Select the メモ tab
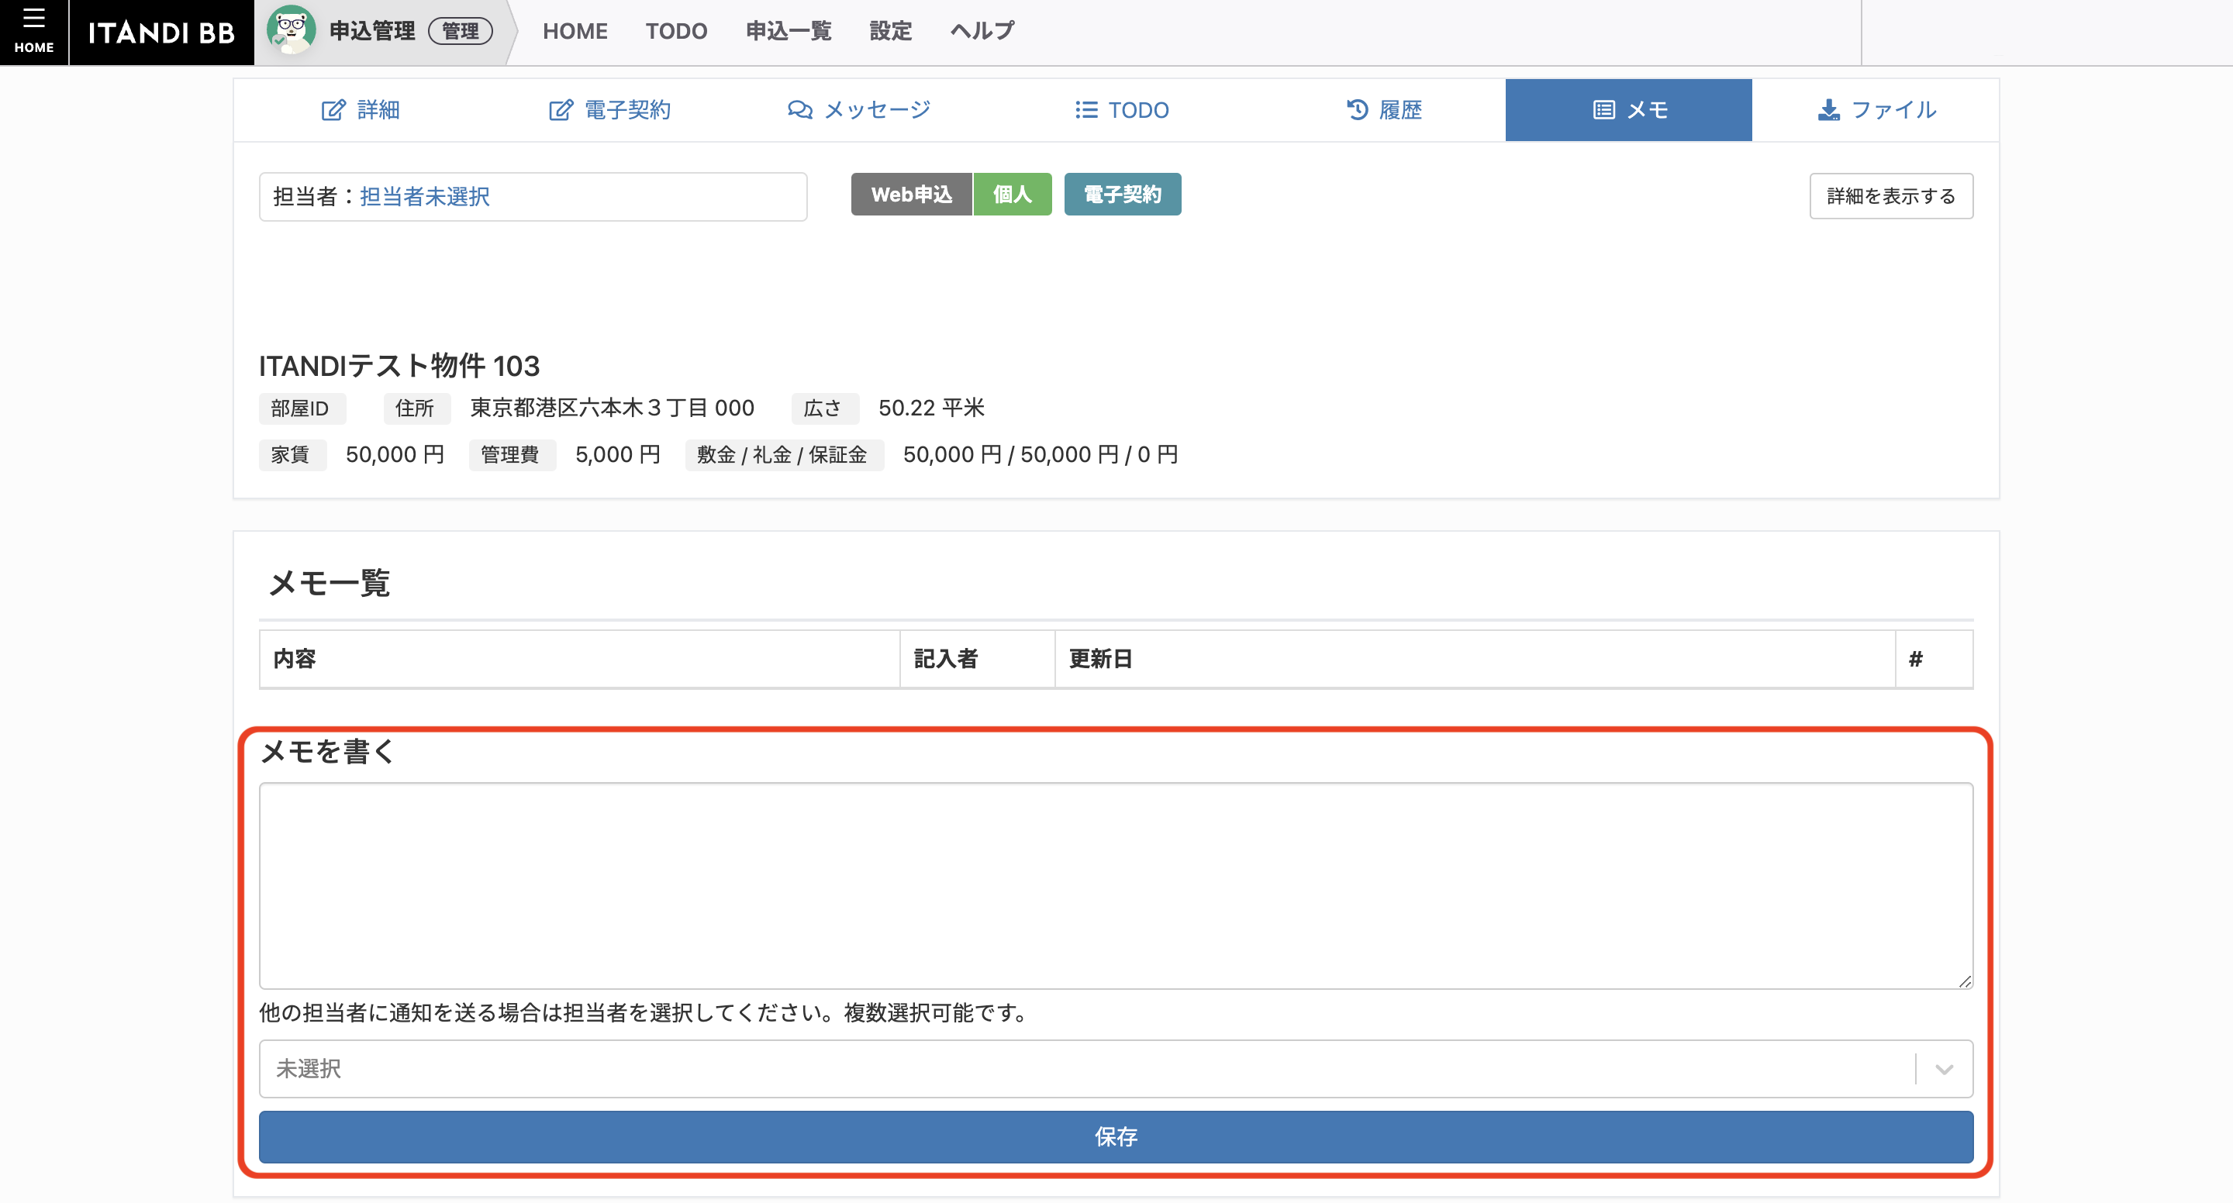Viewport: 2233px width, 1203px height. point(1629,110)
